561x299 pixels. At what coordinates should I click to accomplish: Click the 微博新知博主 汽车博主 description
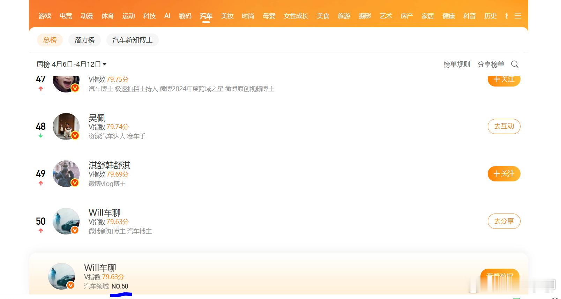coord(120,231)
